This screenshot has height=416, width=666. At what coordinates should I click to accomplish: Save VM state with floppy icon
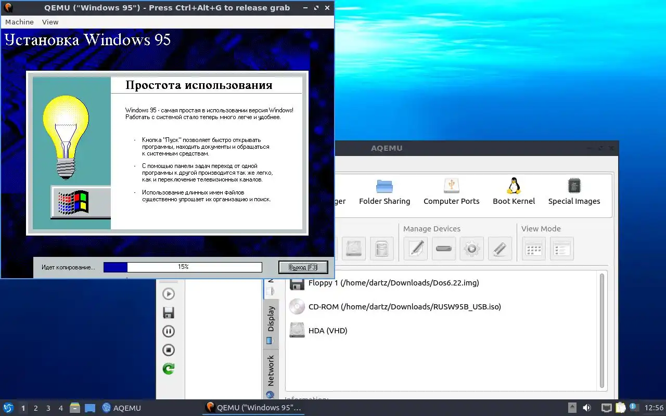tap(169, 313)
